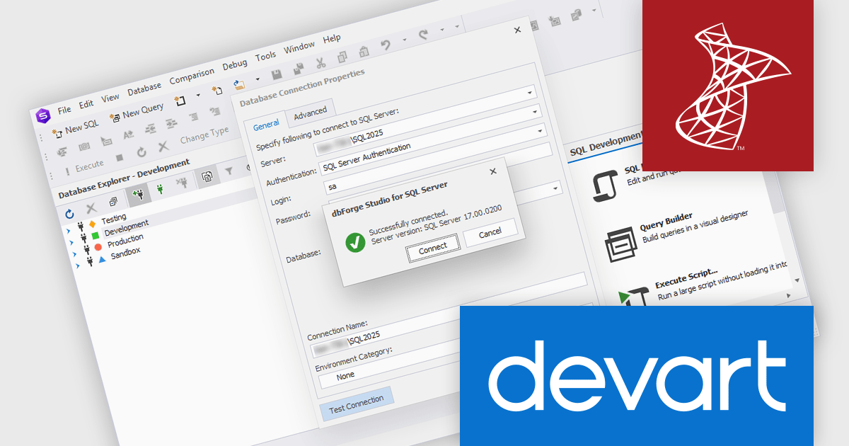Viewport: 849px width, 446px height.
Task: Click the dbForge Studio app logo icon
Action: pos(45,115)
